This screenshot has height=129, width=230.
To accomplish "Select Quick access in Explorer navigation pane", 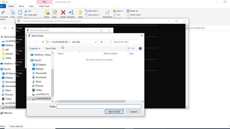I will click(8, 37).
